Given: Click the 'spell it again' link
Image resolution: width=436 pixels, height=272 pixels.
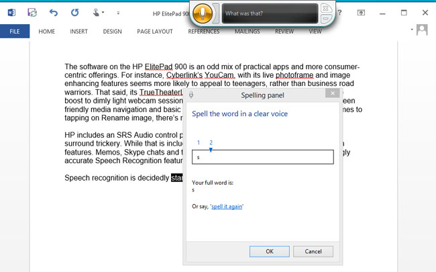Looking at the screenshot, I should pyautogui.click(x=227, y=207).
